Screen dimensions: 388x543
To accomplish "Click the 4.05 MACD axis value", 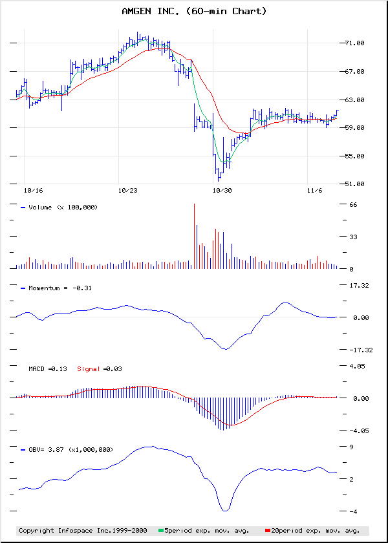I will coord(358,366).
